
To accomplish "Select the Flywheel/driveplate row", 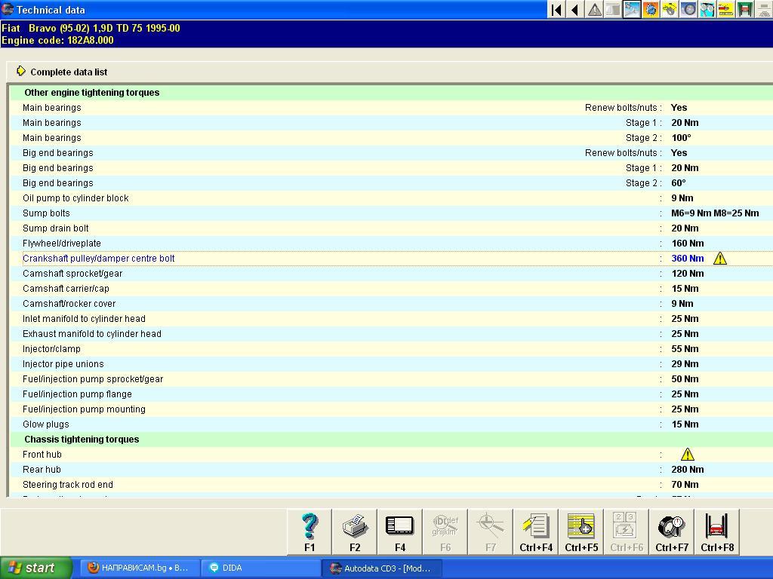I will 392,244.
